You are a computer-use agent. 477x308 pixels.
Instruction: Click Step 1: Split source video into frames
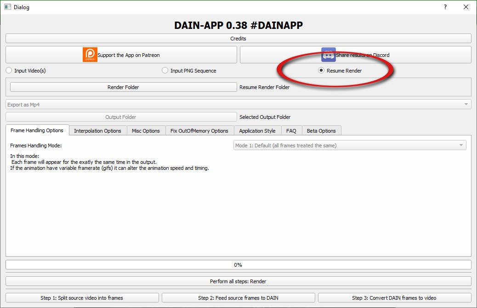click(x=82, y=298)
